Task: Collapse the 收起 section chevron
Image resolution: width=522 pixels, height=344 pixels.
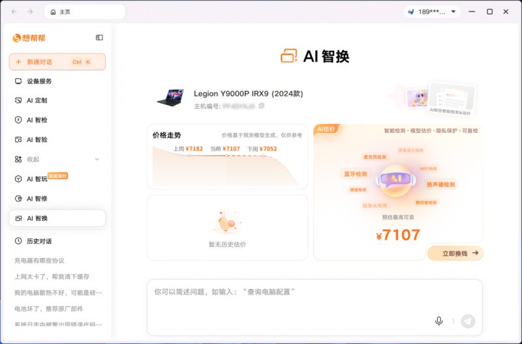Action: coord(97,159)
